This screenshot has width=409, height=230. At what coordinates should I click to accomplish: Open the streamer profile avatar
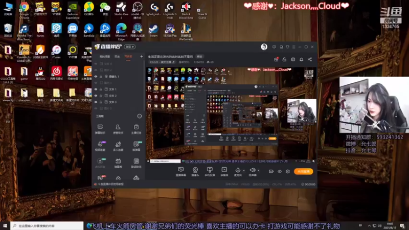[264, 47]
